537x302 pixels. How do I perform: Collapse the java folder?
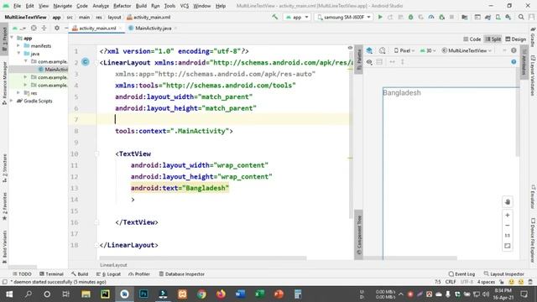point(18,54)
